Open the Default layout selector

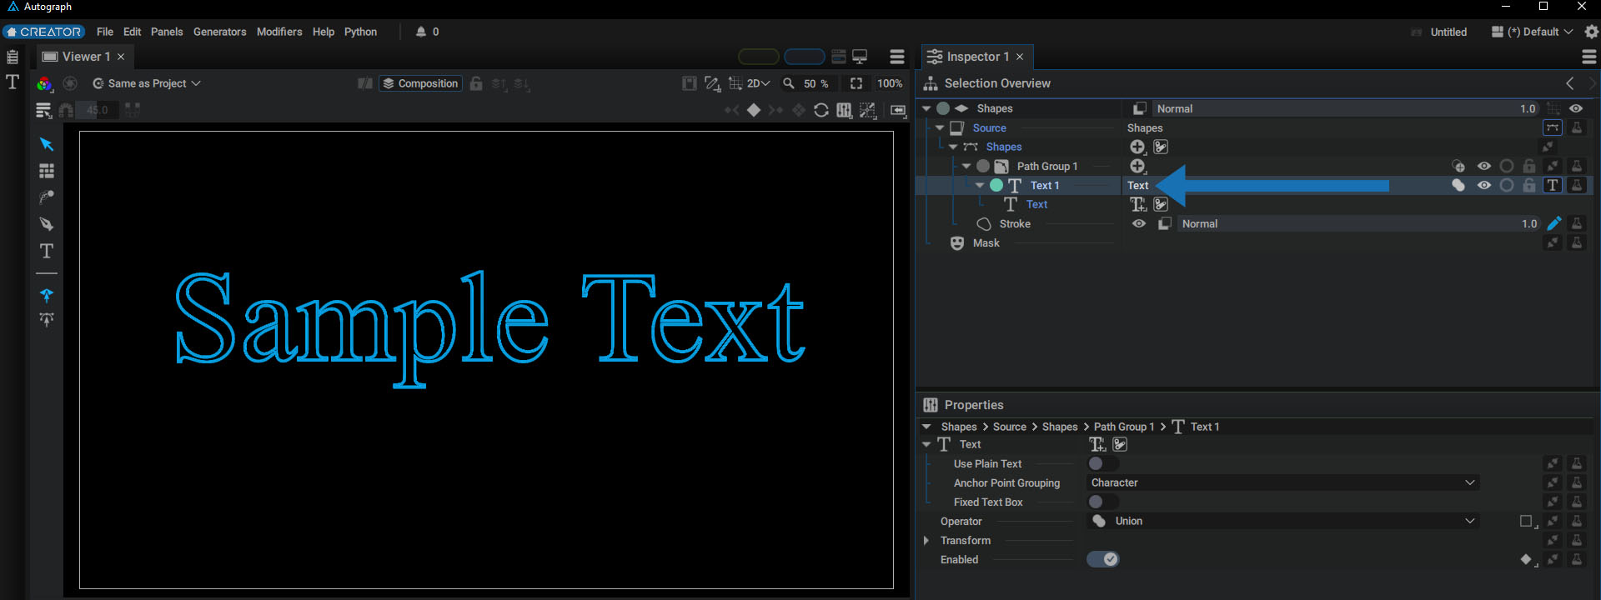pos(1533,32)
